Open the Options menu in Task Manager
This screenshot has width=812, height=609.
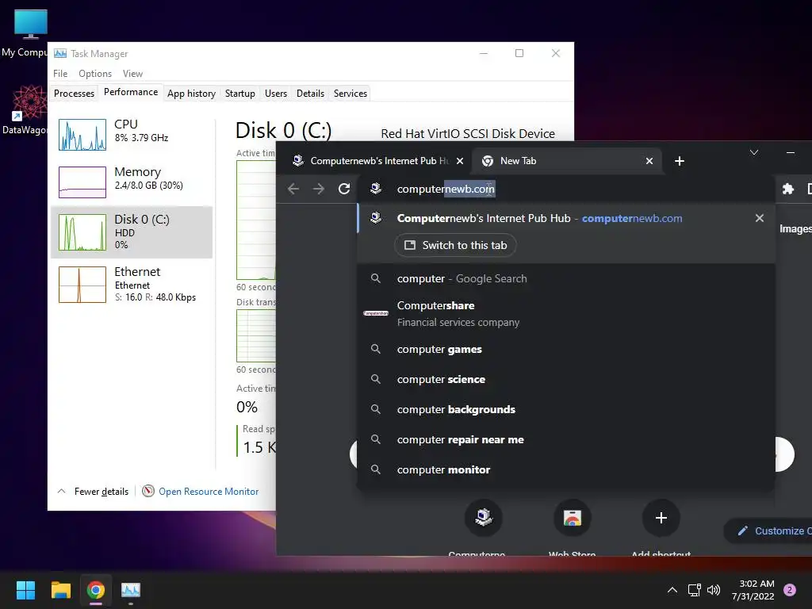pyautogui.click(x=95, y=74)
